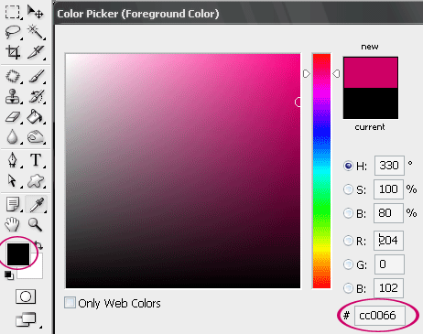Select the Notes tool
This screenshot has height=334, width=423.
click(x=13, y=204)
